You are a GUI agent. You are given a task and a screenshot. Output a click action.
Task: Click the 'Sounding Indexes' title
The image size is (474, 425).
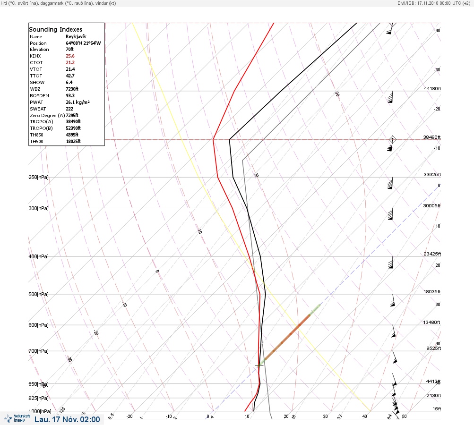[x=56, y=29]
